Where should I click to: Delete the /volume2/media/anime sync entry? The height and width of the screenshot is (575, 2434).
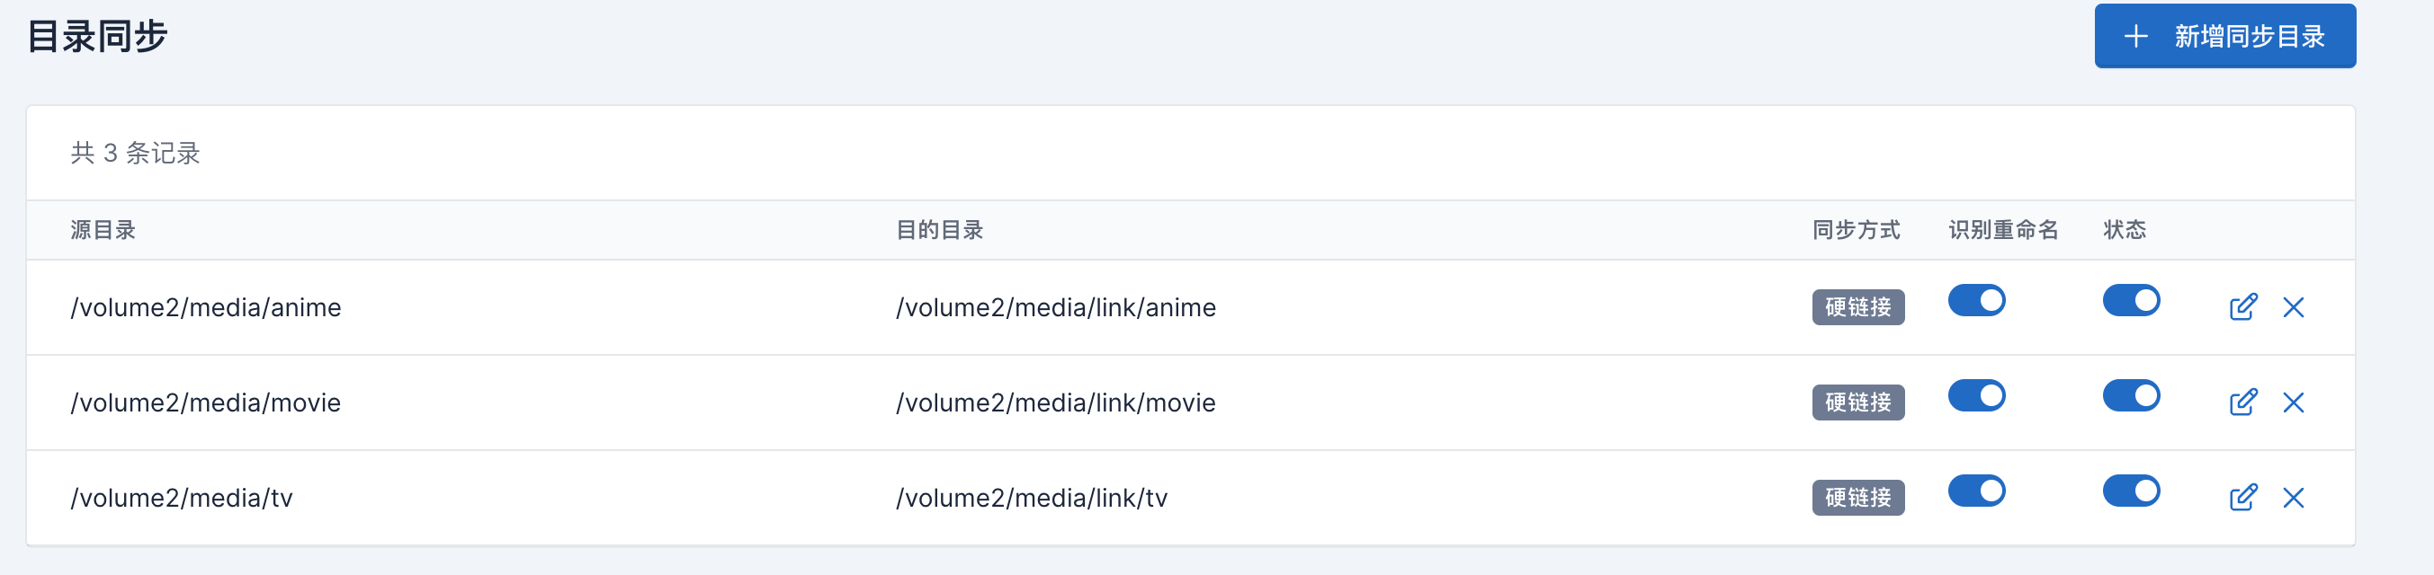click(2292, 307)
